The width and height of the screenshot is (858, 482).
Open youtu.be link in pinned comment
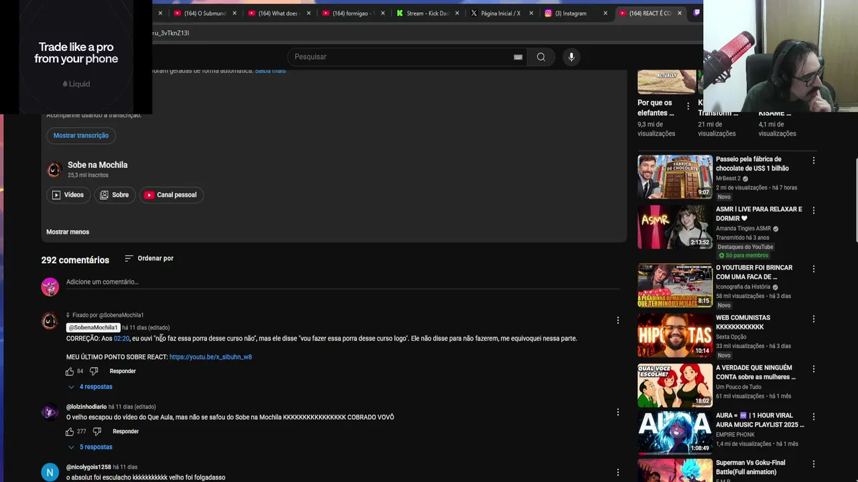[x=210, y=357]
